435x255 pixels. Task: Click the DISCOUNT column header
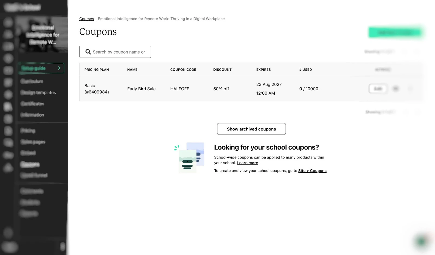point(222,70)
